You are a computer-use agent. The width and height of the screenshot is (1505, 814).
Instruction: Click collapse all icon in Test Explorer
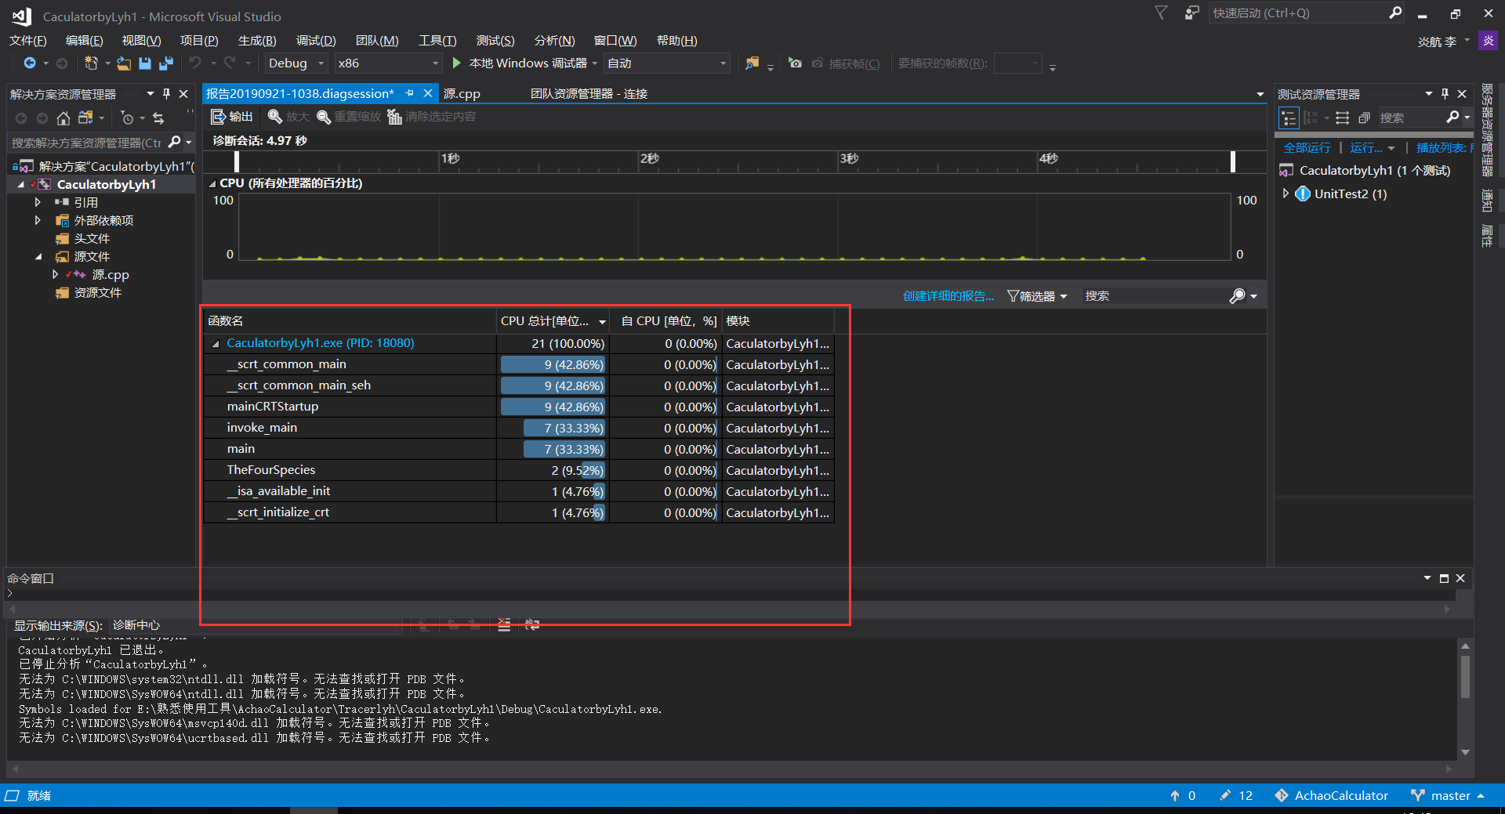tap(1365, 118)
